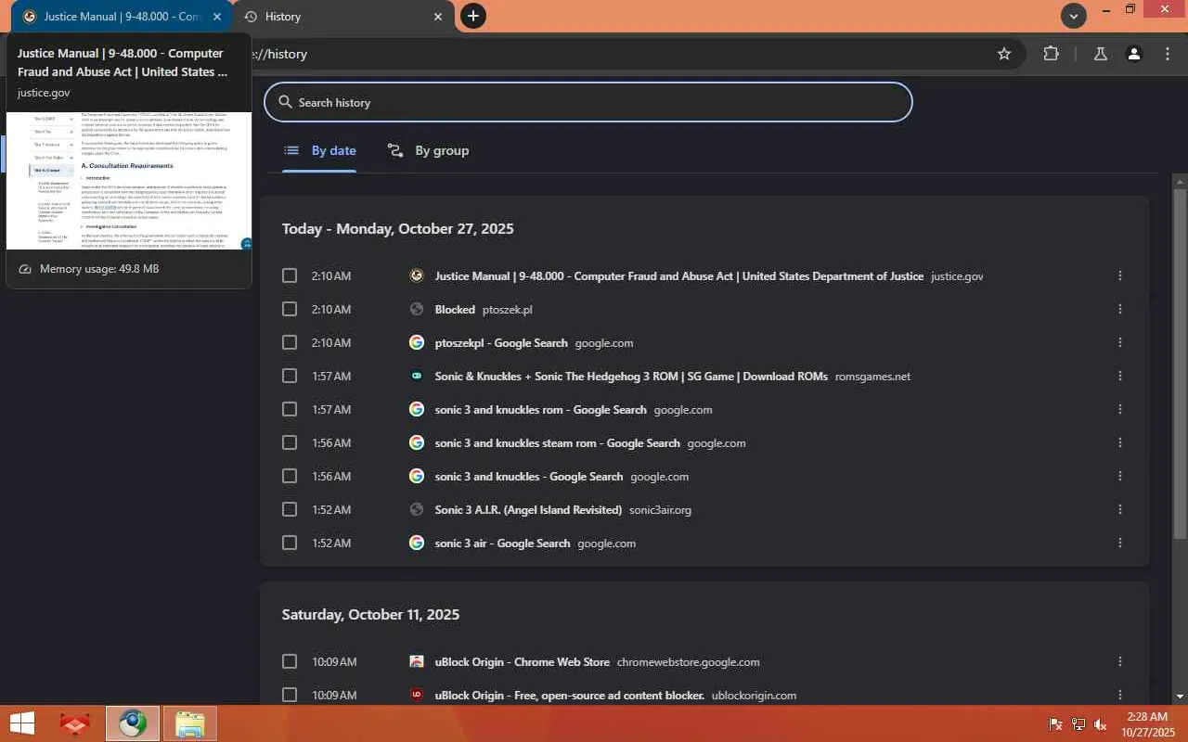This screenshot has height=742, width=1188.
Task: Open more actions for Sonic & Knuckles ROM entry
Action: tap(1120, 376)
